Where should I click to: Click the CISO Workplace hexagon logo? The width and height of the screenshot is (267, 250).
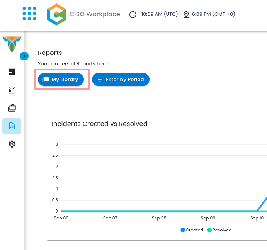click(x=56, y=14)
